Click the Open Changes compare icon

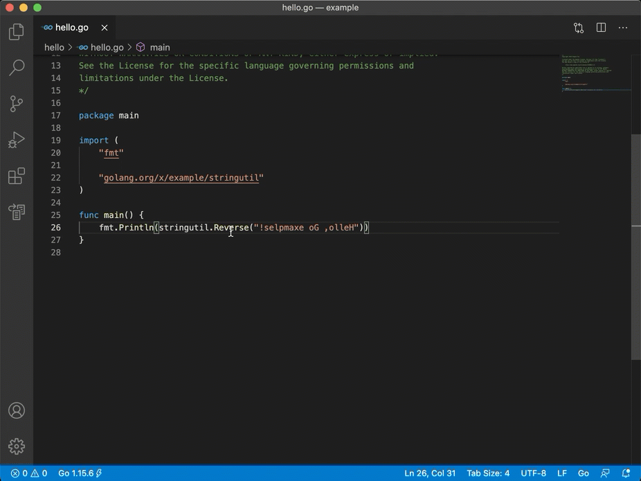click(579, 28)
